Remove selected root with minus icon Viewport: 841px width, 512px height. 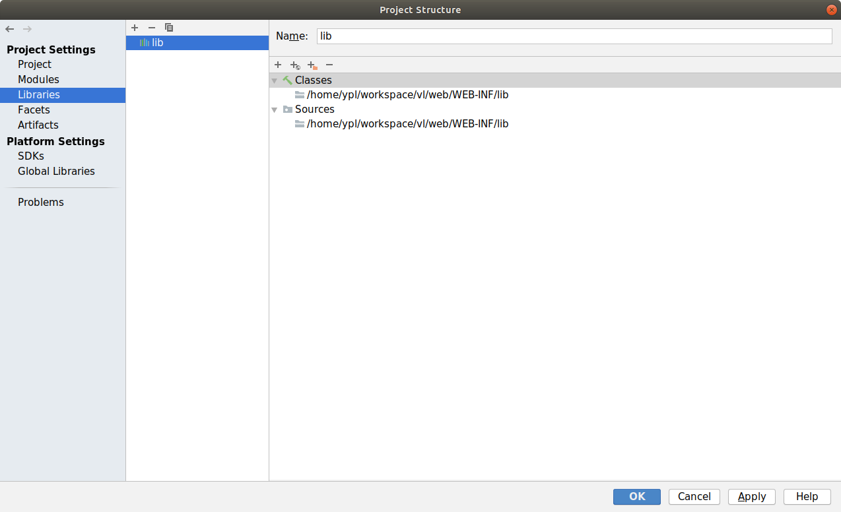point(329,65)
